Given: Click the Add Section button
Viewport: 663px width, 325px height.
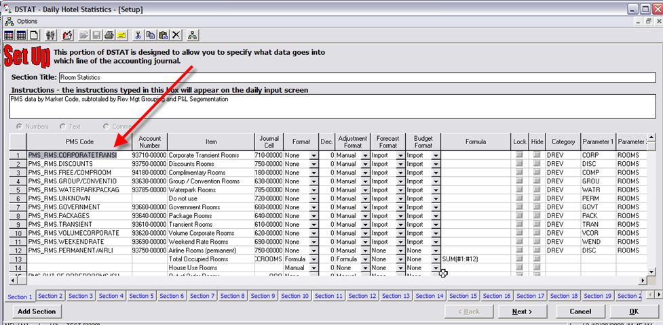Looking at the screenshot, I should click(x=37, y=311).
